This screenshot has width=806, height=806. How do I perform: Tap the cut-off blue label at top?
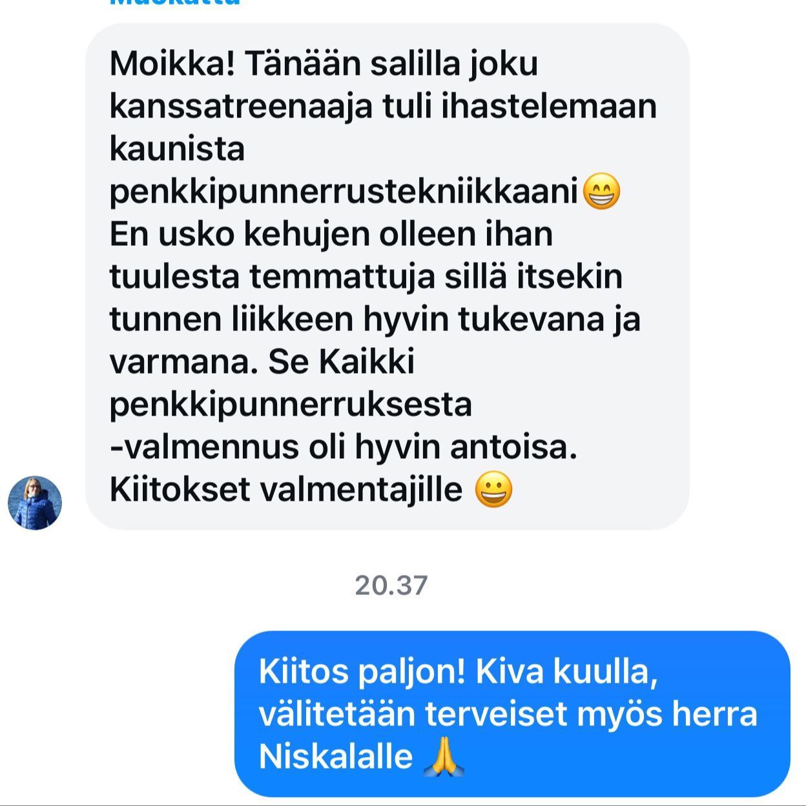[x=175, y=3]
